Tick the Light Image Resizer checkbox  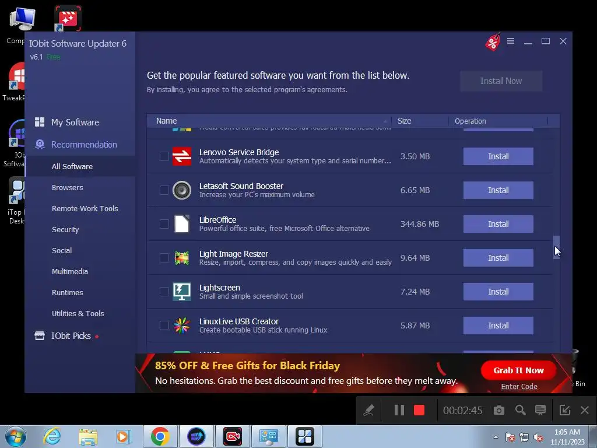click(164, 258)
